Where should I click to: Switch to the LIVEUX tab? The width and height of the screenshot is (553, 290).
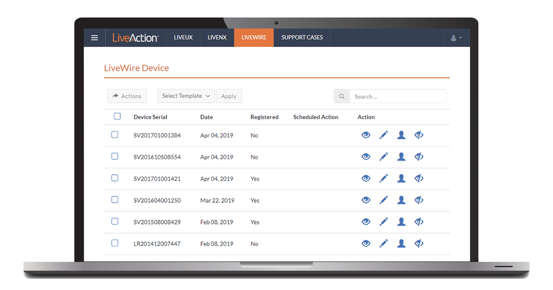click(183, 37)
